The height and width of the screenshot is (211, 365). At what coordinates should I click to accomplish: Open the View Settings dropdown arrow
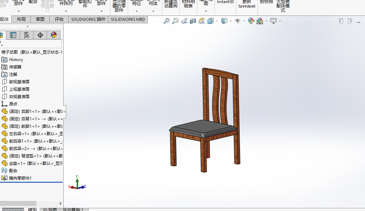coord(280,21)
